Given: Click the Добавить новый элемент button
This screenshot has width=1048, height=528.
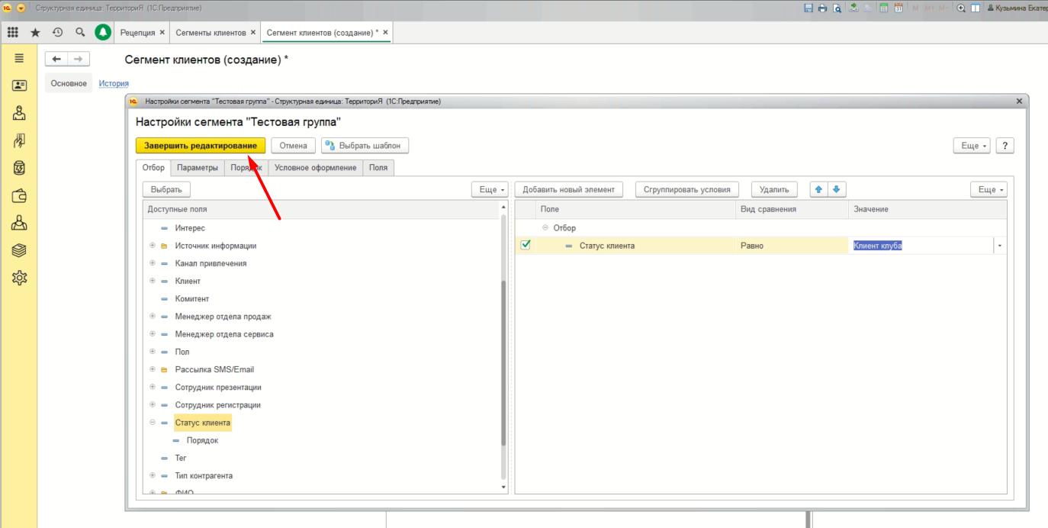Looking at the screenshot, I should pos(568,189).
